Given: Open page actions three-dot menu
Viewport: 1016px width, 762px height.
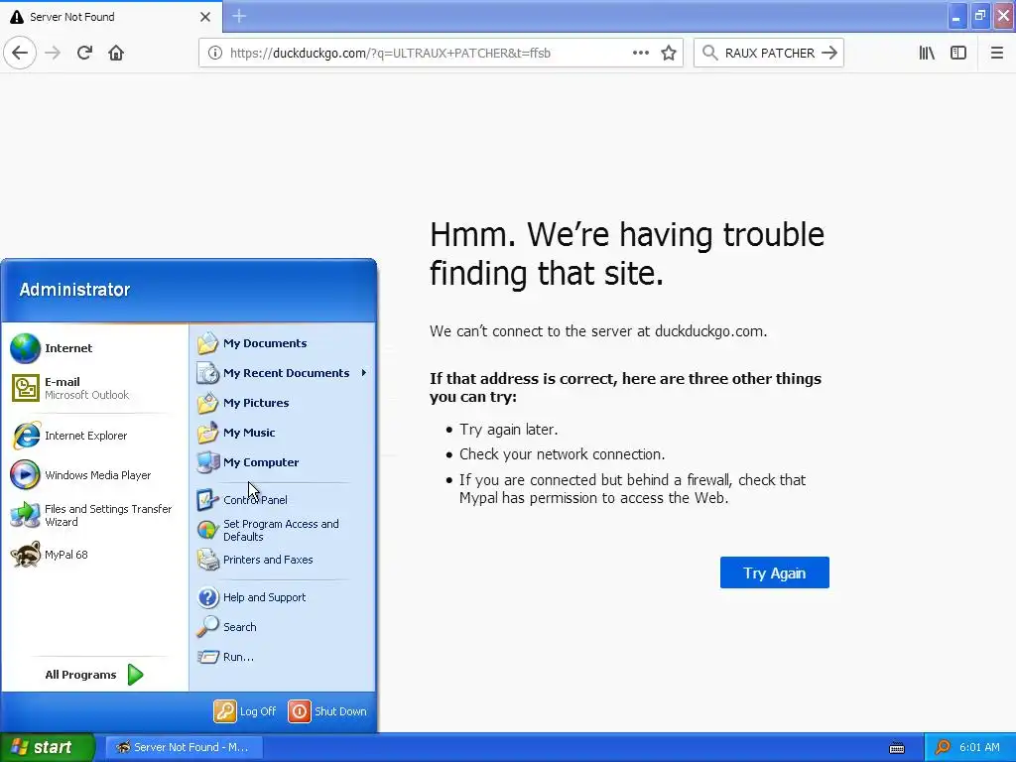Looking at the screenshot, I should (640, 54).
